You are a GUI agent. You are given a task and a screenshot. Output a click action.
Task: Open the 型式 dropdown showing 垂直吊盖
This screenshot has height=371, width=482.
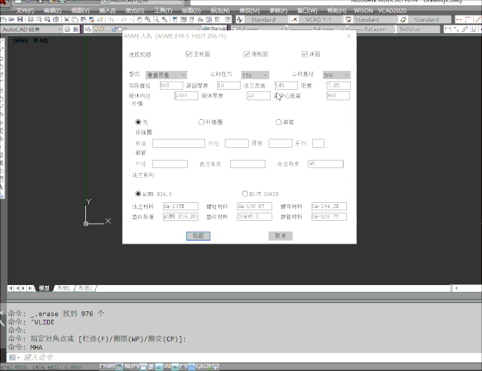click(166, 75)
